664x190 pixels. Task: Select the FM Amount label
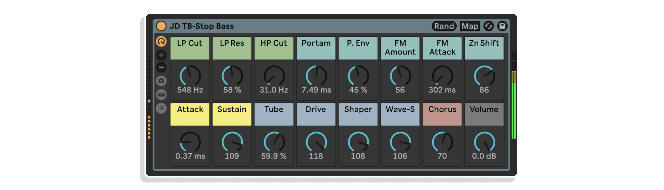click(x=400, y=48)
